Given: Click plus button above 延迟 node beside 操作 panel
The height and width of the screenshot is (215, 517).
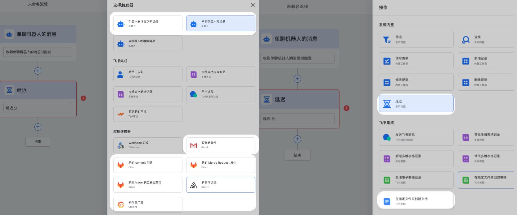Looking at the screenshot, I should click(x=297, y=79).
